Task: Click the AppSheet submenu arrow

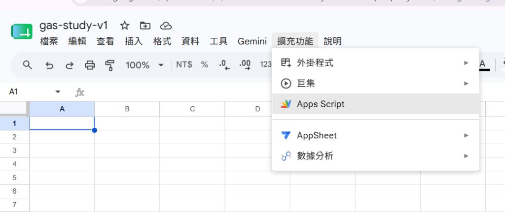Action: (x=466, y=135)
